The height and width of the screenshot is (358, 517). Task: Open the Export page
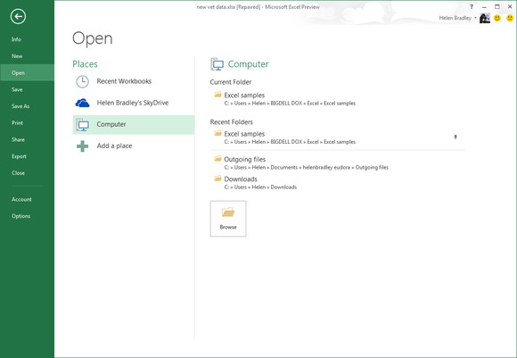(19, 156)
